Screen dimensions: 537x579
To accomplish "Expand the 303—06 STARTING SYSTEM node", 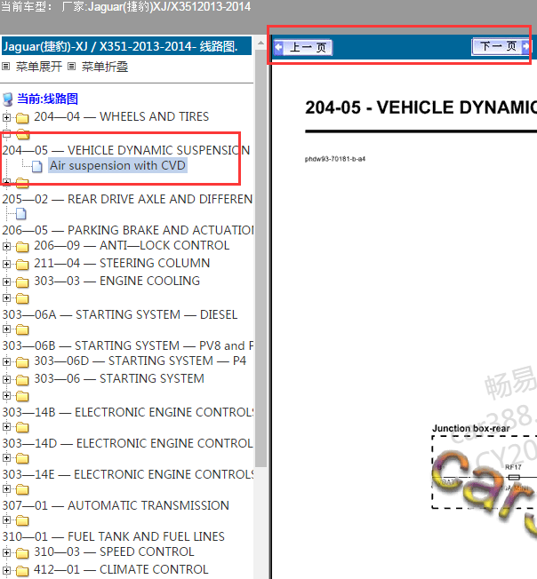I will click(x=6, y=379).
